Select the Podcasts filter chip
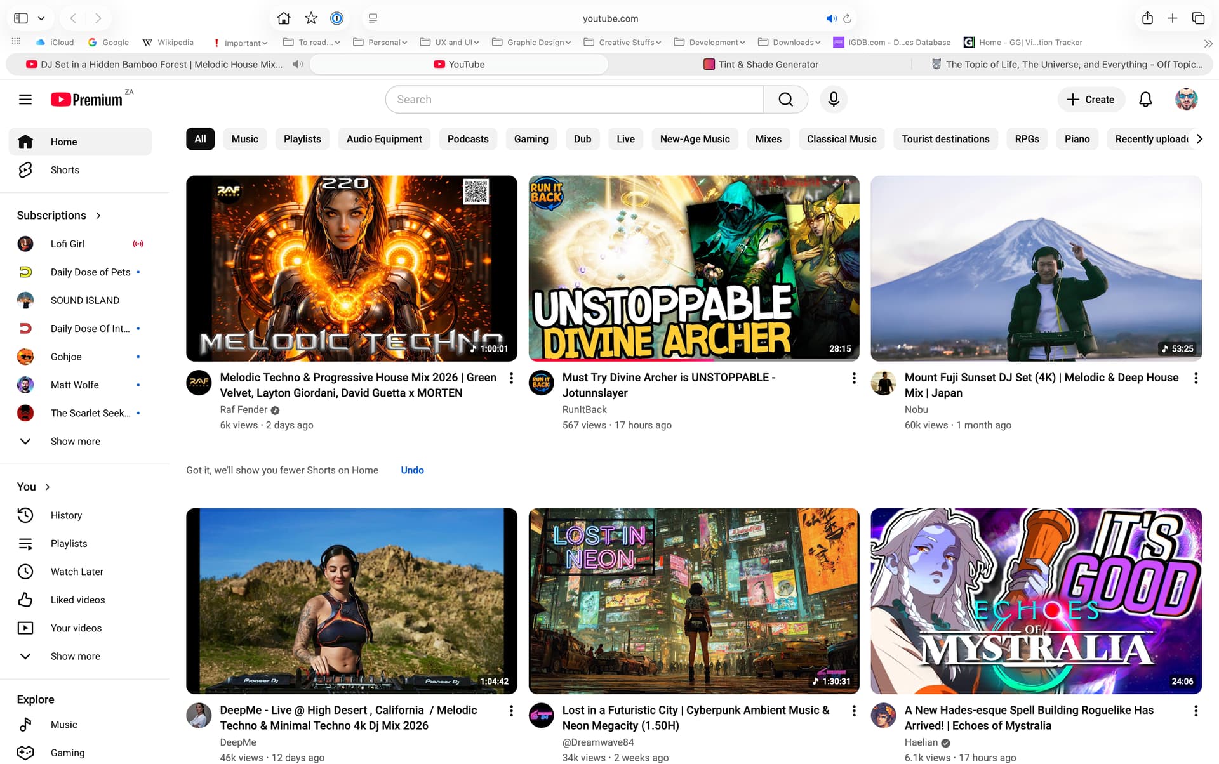Screen dimensions: 1219x764 point(467,139)
